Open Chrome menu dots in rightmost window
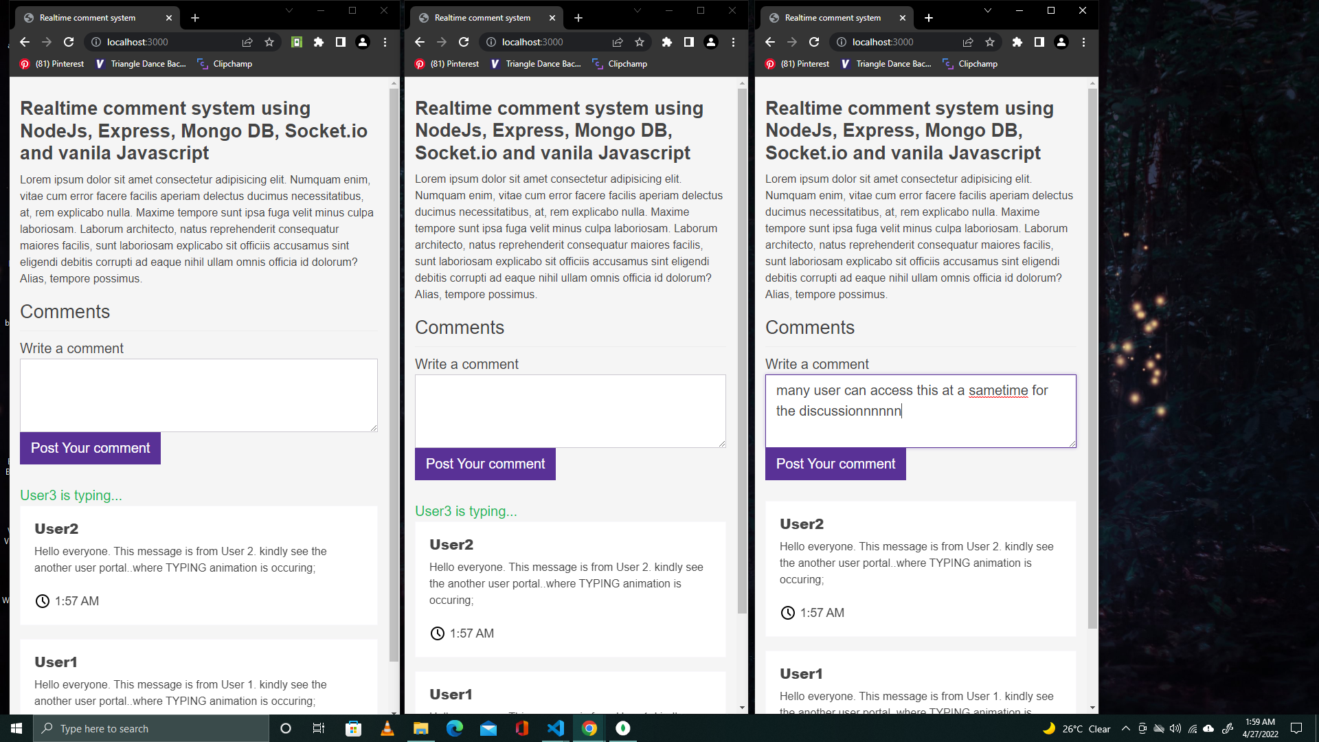The height and width of the screenshot is (742, 1319). pos(1084,42)
